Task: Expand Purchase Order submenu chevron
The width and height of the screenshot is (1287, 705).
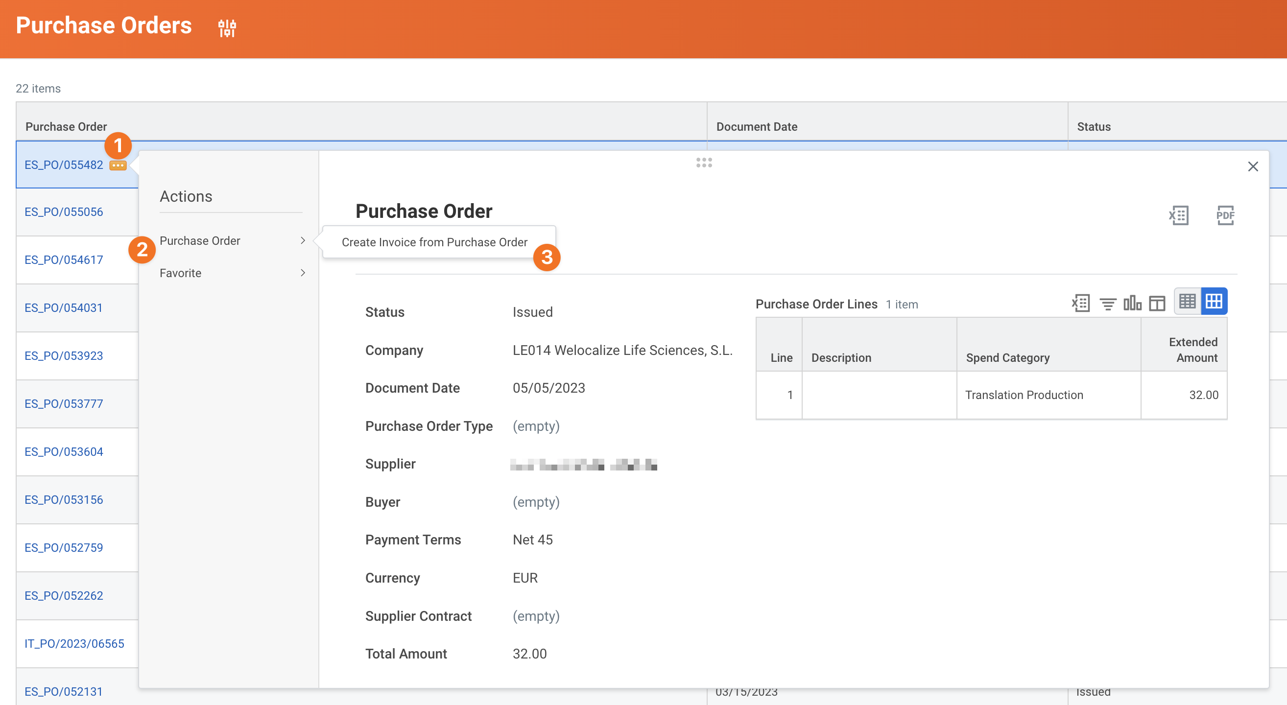Action: click(303, 241)
